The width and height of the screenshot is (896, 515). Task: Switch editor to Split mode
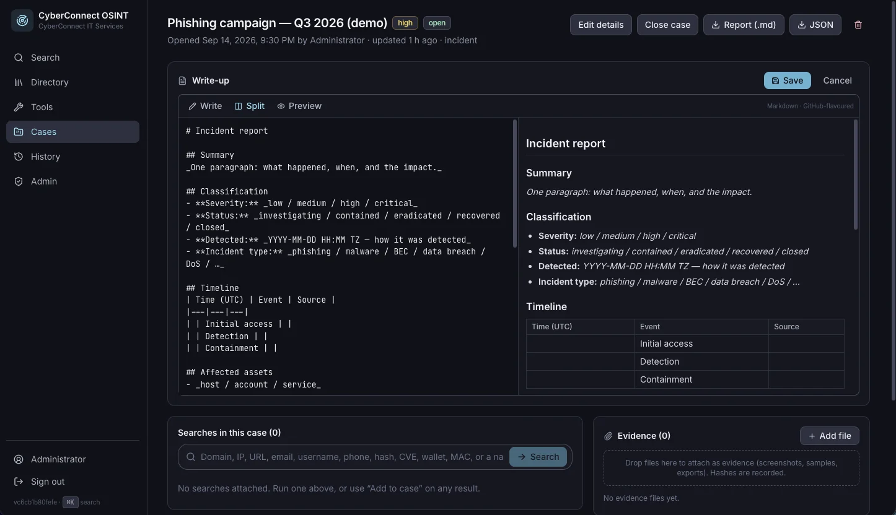(249, 106)
